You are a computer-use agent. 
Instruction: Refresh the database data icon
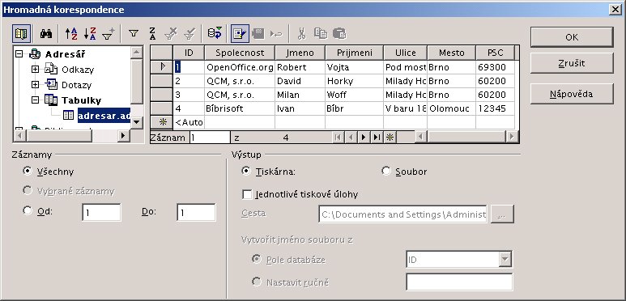pos(215,33)
